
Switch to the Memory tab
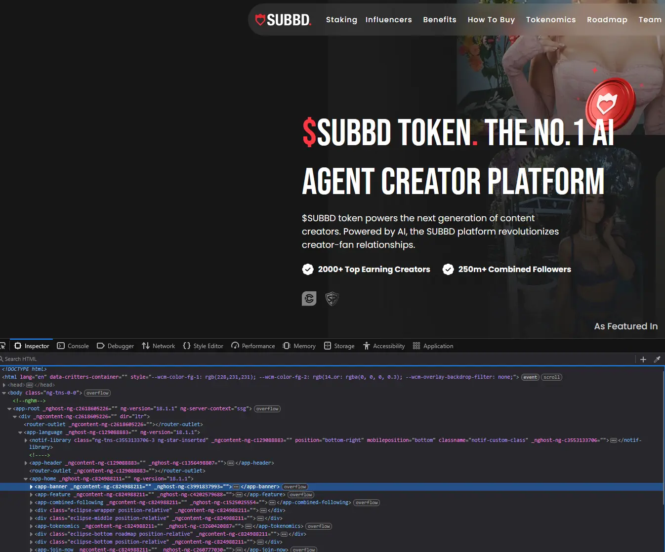pyautogui.click(x=299, y=346)
